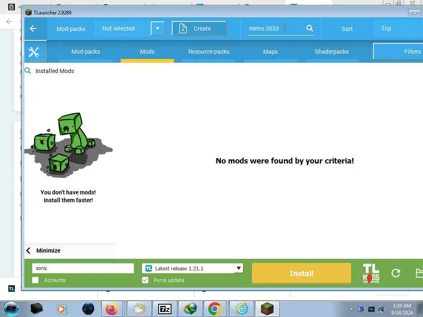This screenshot has height=317, width=423.
Task: Click the No mods were found message
Action: (x=285, y=161)
